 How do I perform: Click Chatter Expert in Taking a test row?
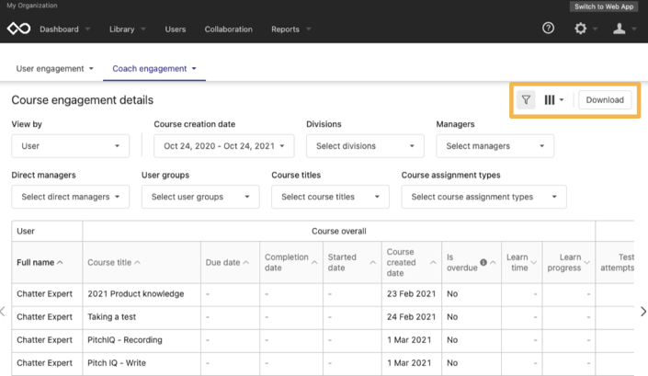(45, 317)
